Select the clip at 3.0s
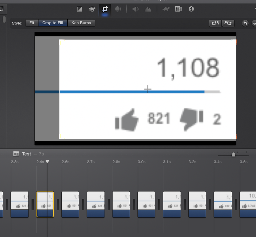 (147, 204)
